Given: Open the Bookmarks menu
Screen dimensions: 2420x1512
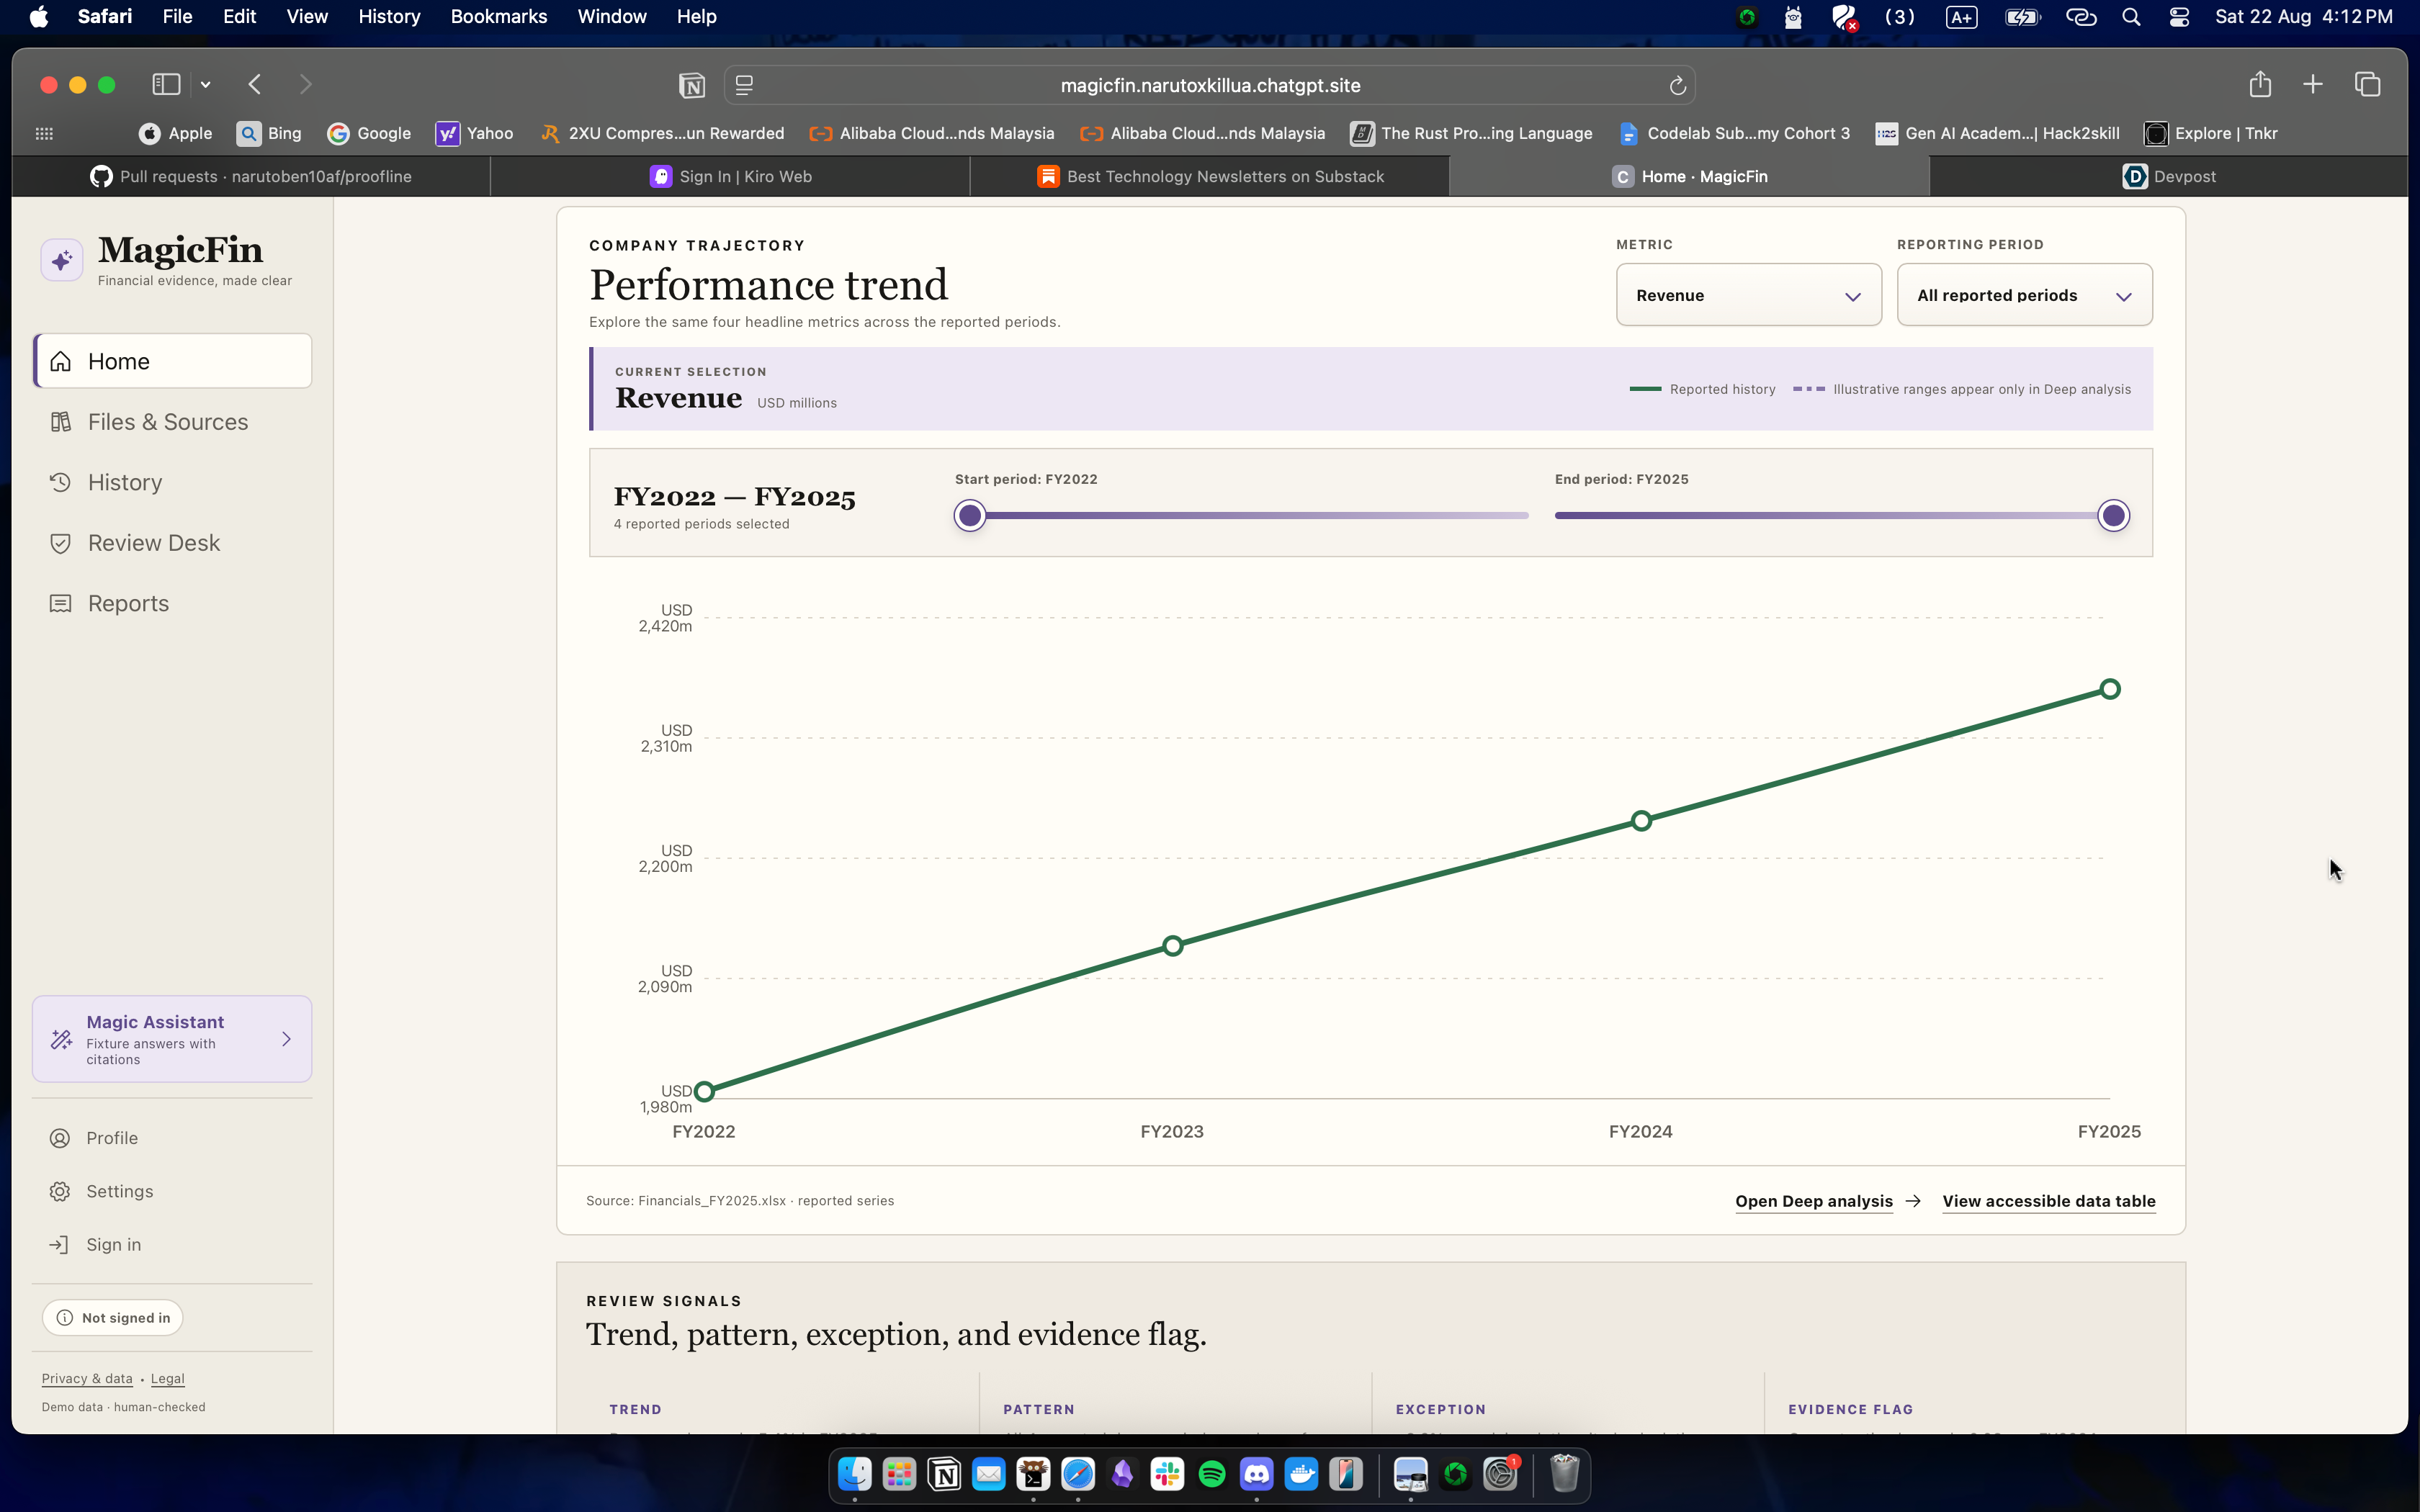Looking at the screenshot, I should point(498,17).
